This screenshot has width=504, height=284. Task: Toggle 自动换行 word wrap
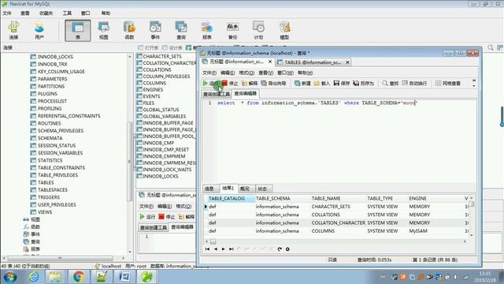[414, 83]
